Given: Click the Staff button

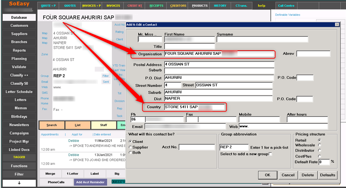Looking at the screenshot, I should tap(103, 125).
